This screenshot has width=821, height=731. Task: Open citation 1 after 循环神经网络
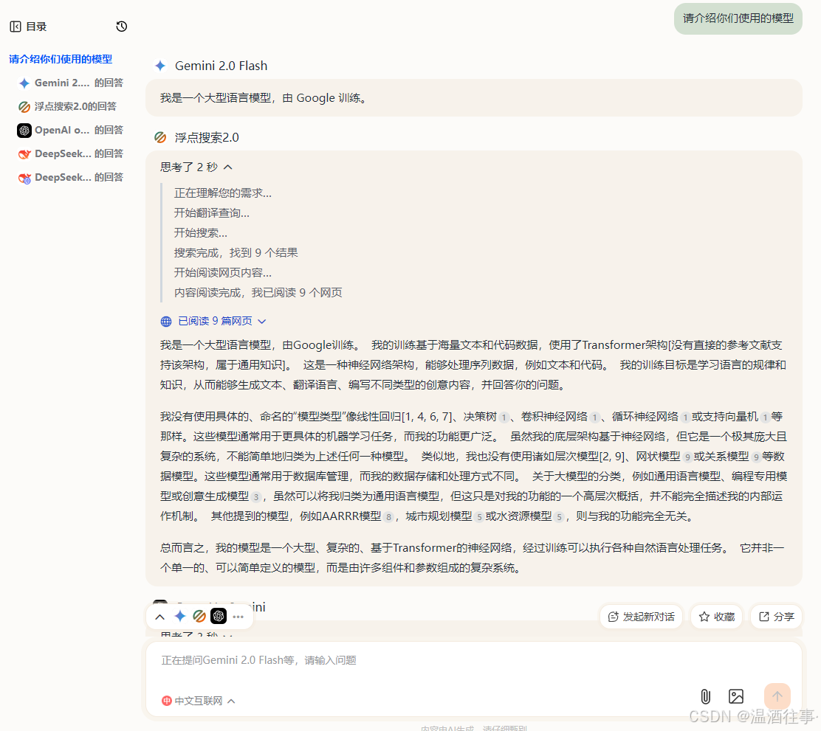pos(685,418)
